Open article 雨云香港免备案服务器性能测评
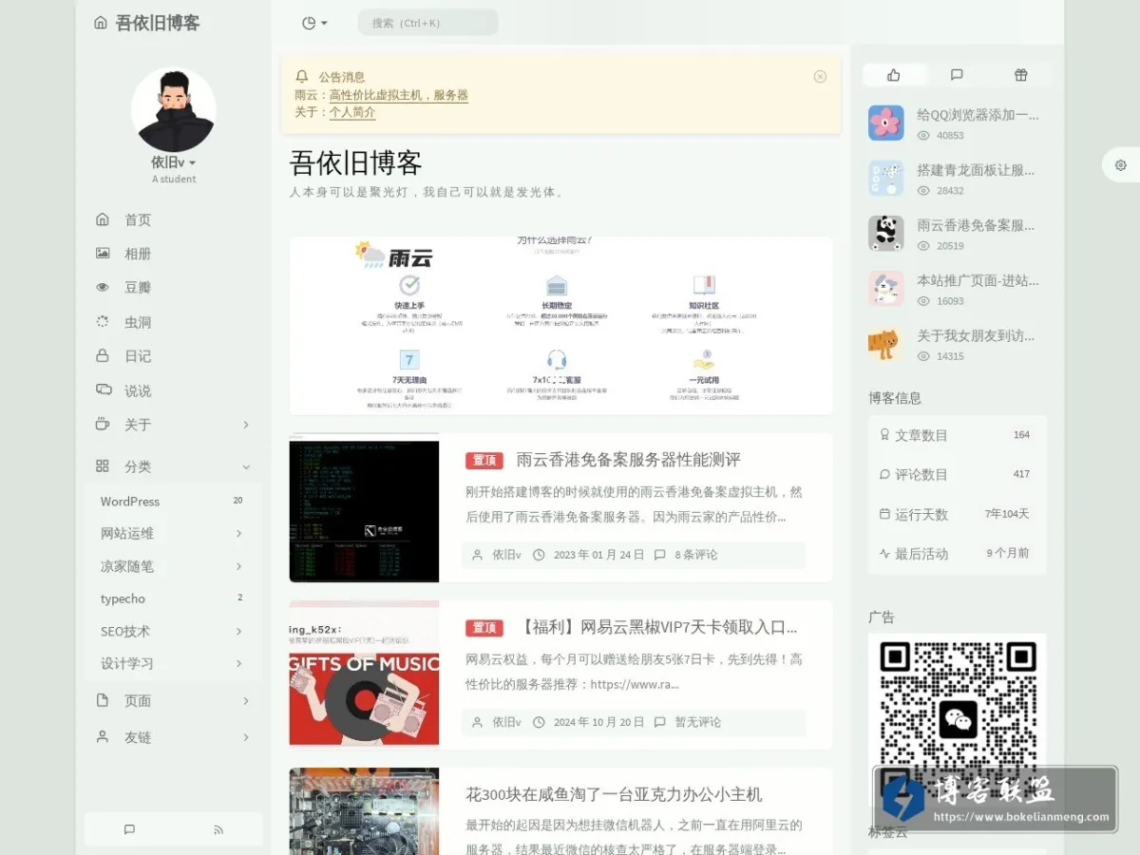The image size is (1140, 855). coord(629,460)
